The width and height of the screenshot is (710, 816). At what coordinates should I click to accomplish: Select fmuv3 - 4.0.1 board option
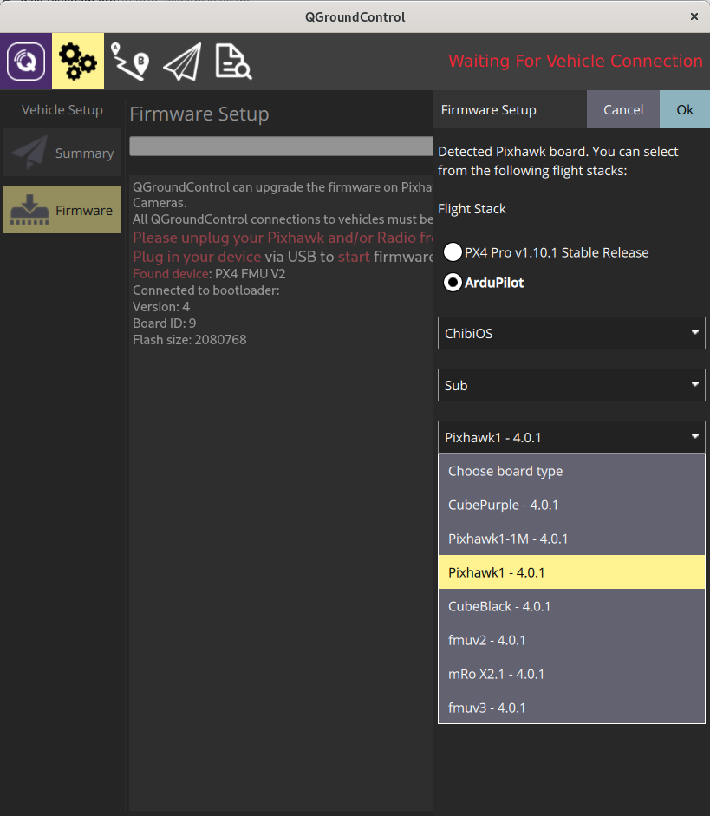(571, 708)
